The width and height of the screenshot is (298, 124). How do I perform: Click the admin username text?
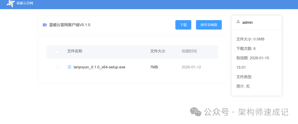point(248,22)
